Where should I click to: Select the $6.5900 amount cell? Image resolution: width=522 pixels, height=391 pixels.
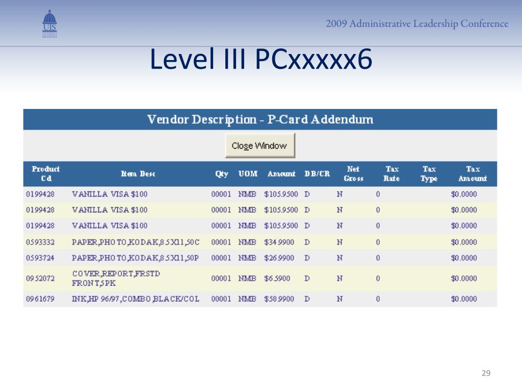(x=277, y=278)
